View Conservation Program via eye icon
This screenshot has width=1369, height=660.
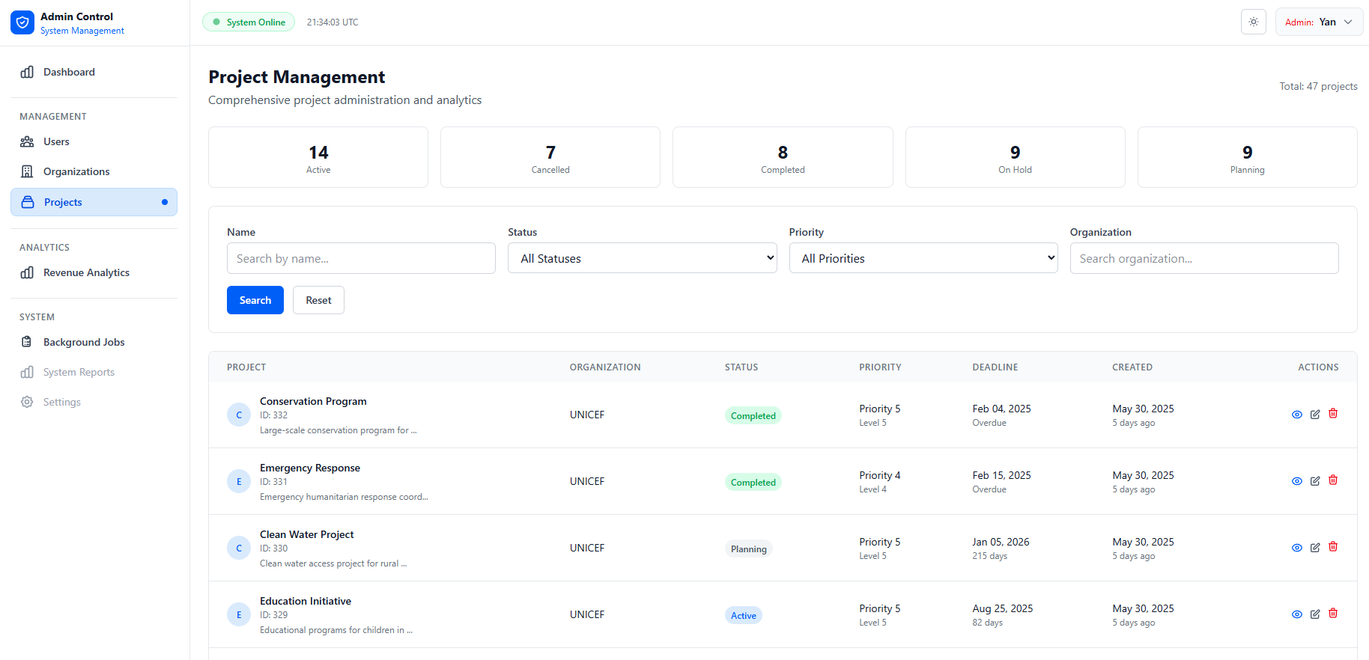pyautogui.click(x=1297, y=415)
